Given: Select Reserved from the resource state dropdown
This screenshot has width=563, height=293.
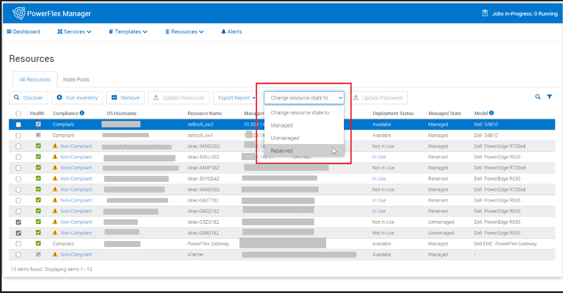Looking at the screenshot, I should pos(282,150).
